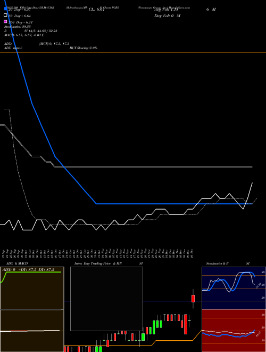This screenshot has height=352, width=266.
Task: Select the '50 Day = 6.64' legend text
Action: pyautogui.click(x=20, y=16)
